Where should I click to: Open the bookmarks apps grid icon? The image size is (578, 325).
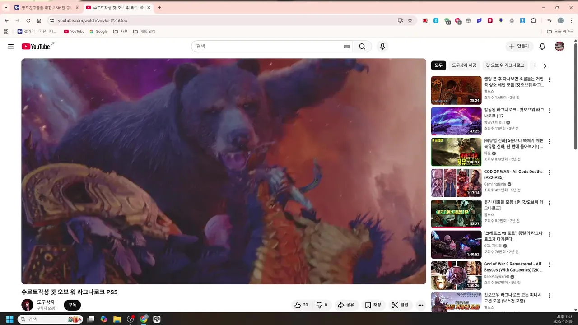point(6,32)
